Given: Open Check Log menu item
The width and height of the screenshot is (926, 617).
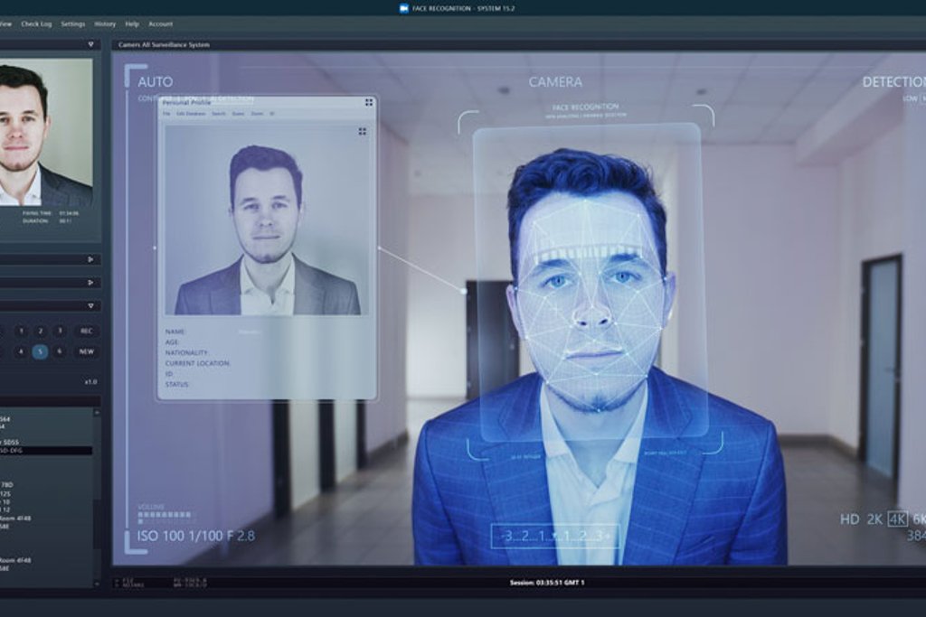Looking at the screenshot, I should tap(36, 24).
